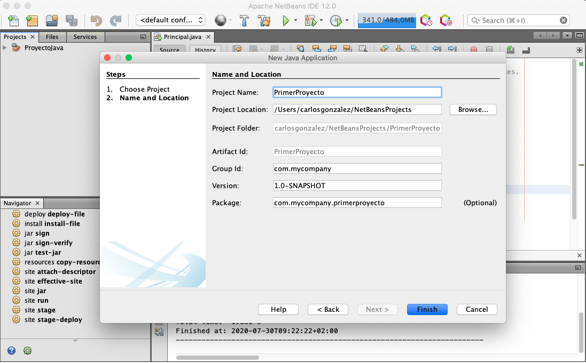Click the second profiler icon with red target

[446, 20]
